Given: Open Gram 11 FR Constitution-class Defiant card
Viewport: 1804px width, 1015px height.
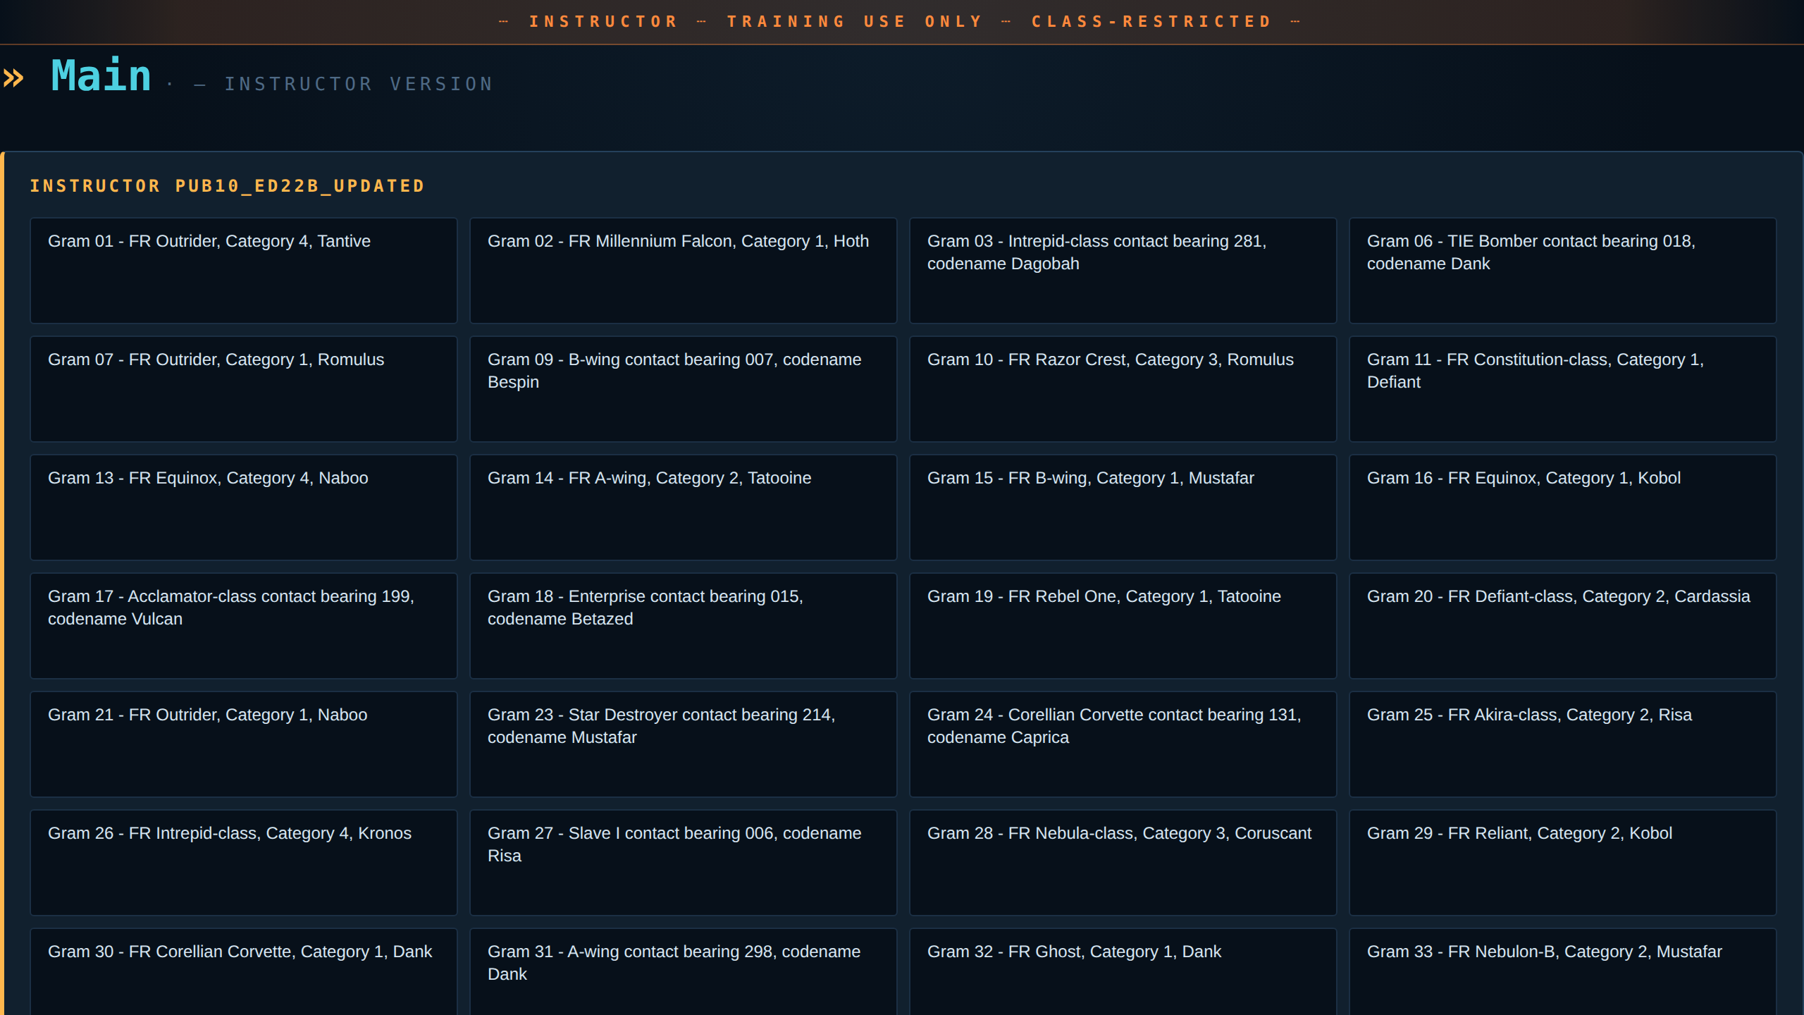Looking at the screenshot, I should coord(1563,389).
